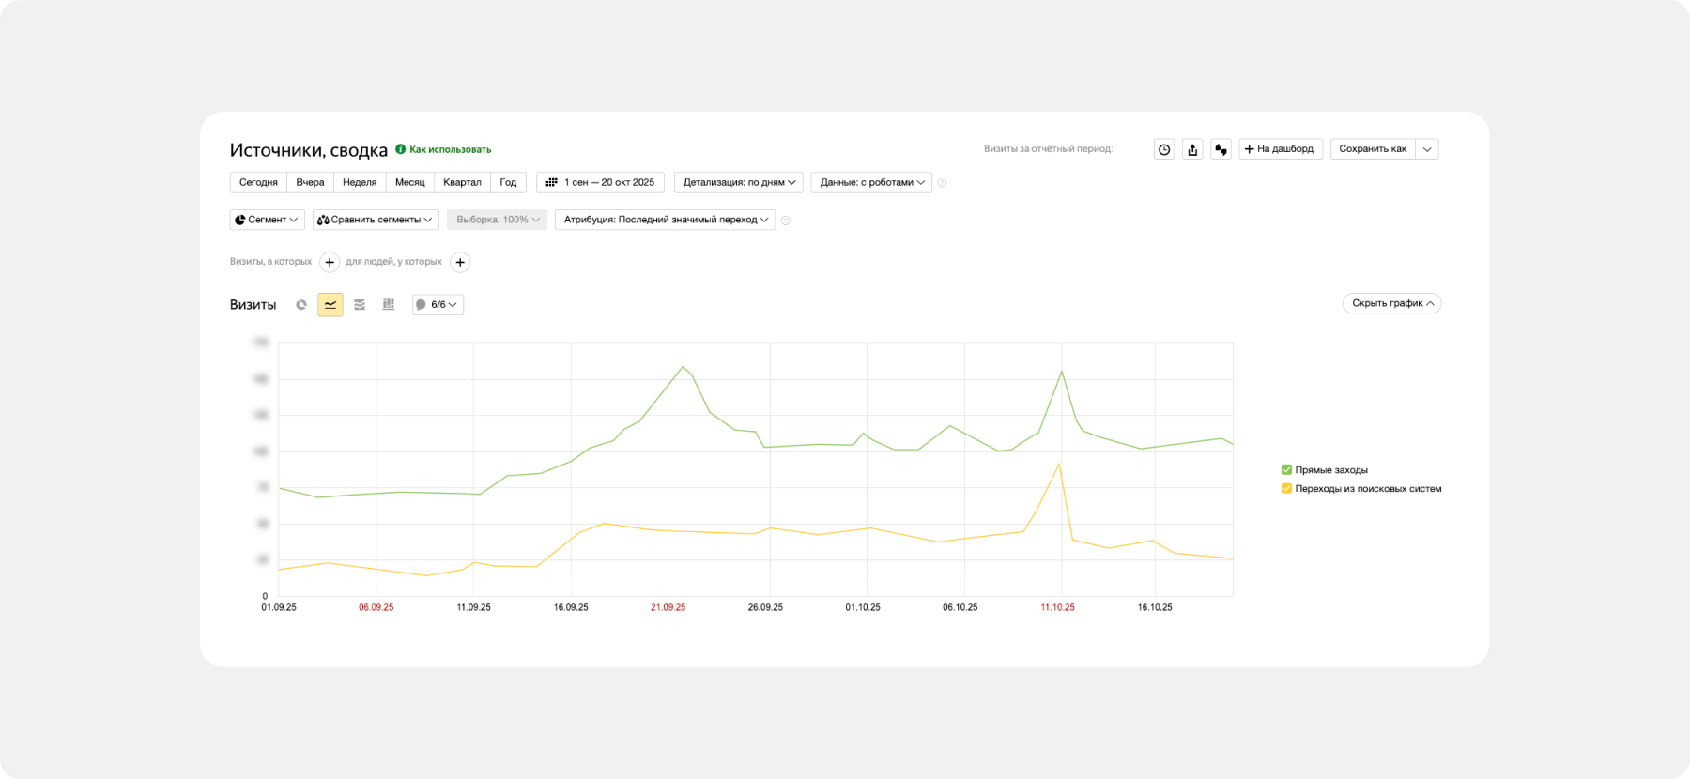
Task: Select the stacked area chart icon
Action: coord(360,305)
